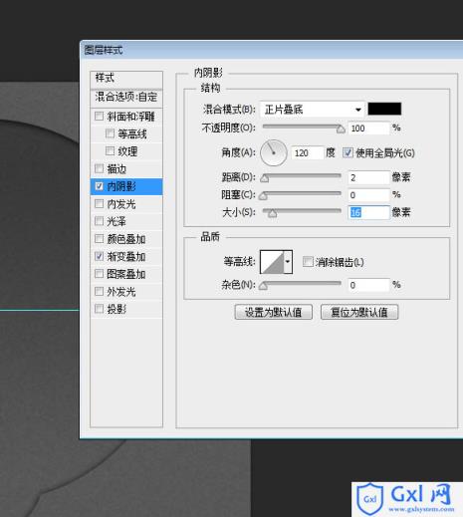Enable the 颜色叠加 checkbox

click(x=99, y=239)
